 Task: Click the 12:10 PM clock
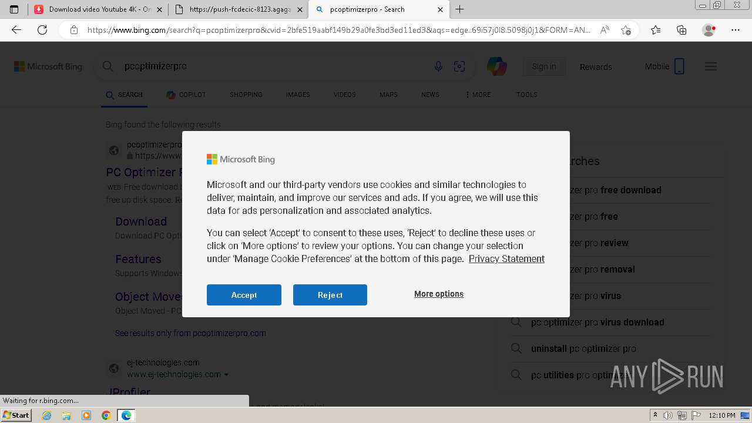(x=722, y=415)
